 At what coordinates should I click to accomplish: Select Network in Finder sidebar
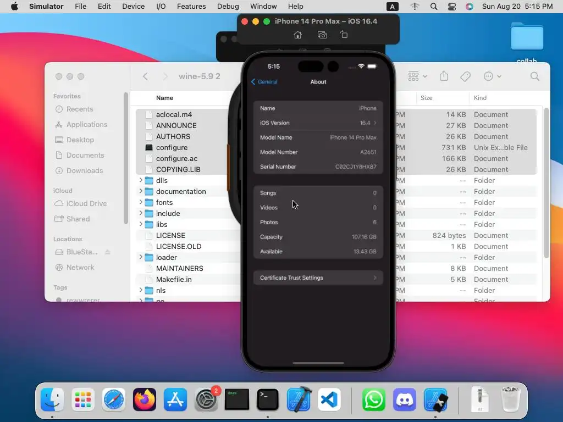75,268
